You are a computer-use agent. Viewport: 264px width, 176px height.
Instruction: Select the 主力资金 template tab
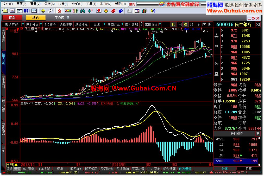click(x=154, y=169)
